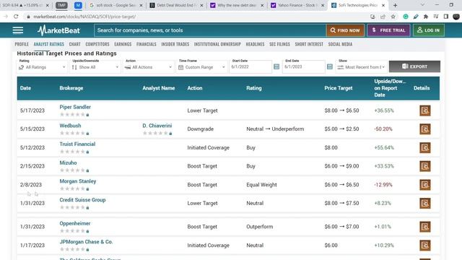Image resolution: width=462 pixels, height=260 pixels.
Task: Open the Time Frame Custom Range dropdown
Action: click(x=201, y=67)
